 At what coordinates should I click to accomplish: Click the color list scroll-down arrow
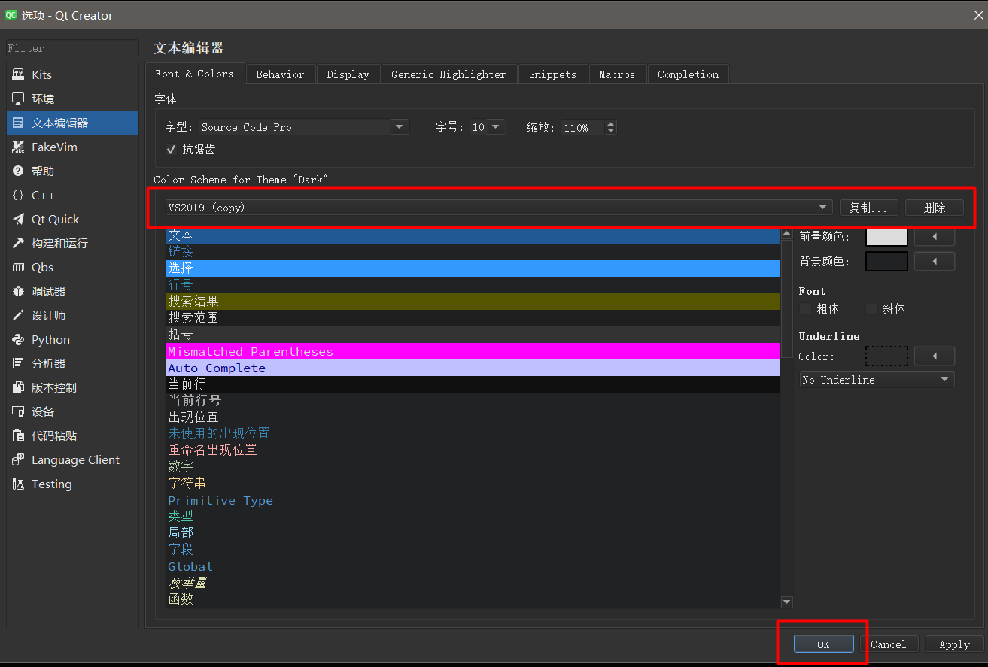click(x=787, y=602)
